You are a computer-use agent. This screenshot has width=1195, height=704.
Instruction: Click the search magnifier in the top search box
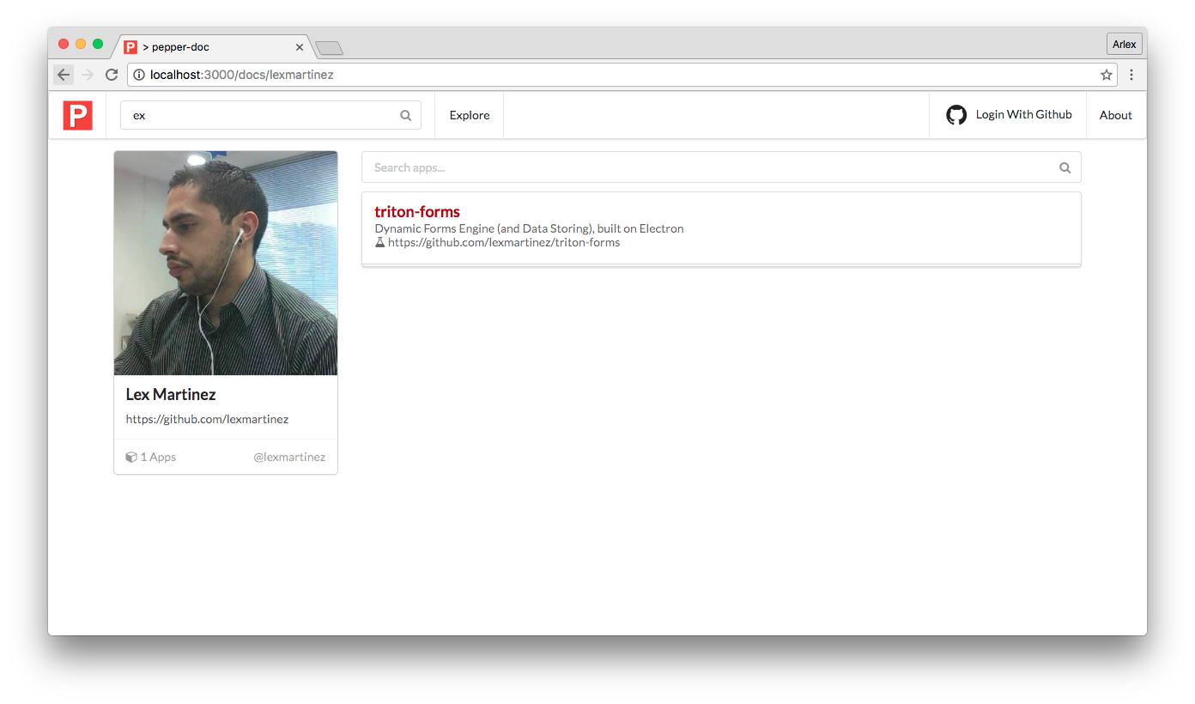[406, 115]
